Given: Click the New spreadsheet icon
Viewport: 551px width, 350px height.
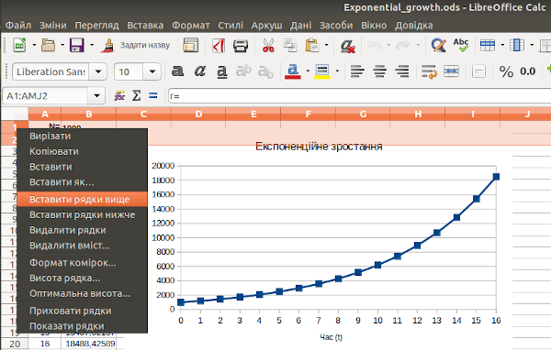Looking at the screenshot, I should (x=19, y=45).
